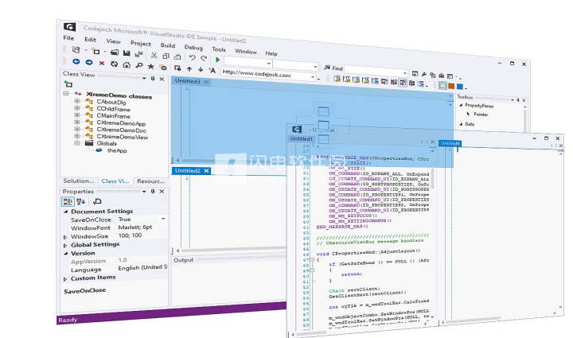Image resolution: width=573 pixels, height=338 pixels.
Task: Click the New Project icon in top toolbar
Action: pyautogui.click(x=76, y=49)
